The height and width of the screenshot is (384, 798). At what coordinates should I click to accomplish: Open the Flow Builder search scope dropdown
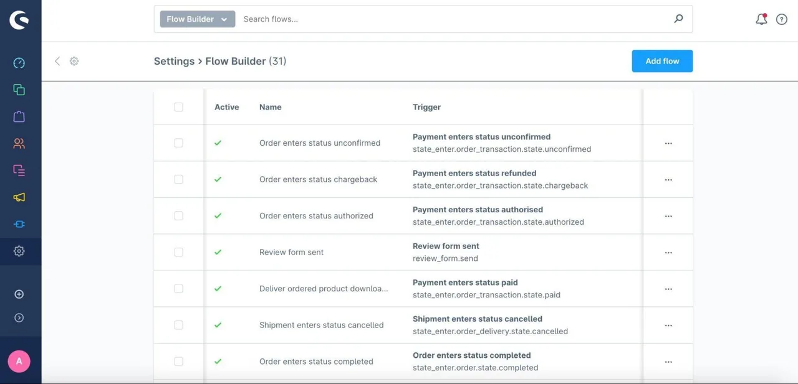point(198,19)
